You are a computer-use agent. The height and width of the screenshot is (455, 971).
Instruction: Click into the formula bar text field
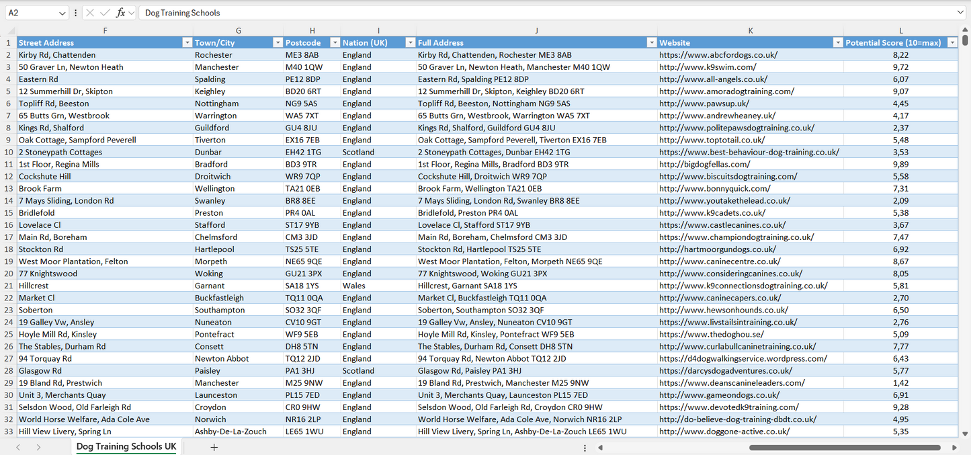[x=538, y=13]
